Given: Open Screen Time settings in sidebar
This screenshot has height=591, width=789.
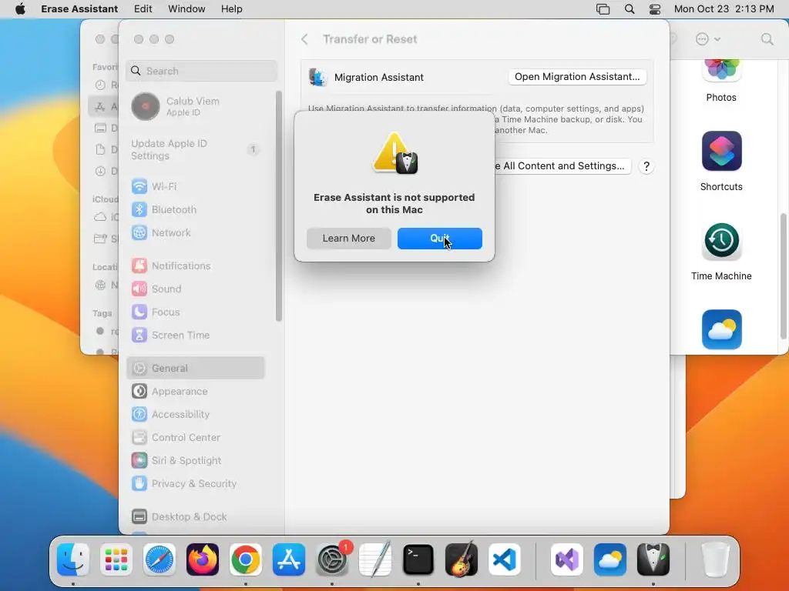Looking at the screenshot, I should click(x=196, y=336).
